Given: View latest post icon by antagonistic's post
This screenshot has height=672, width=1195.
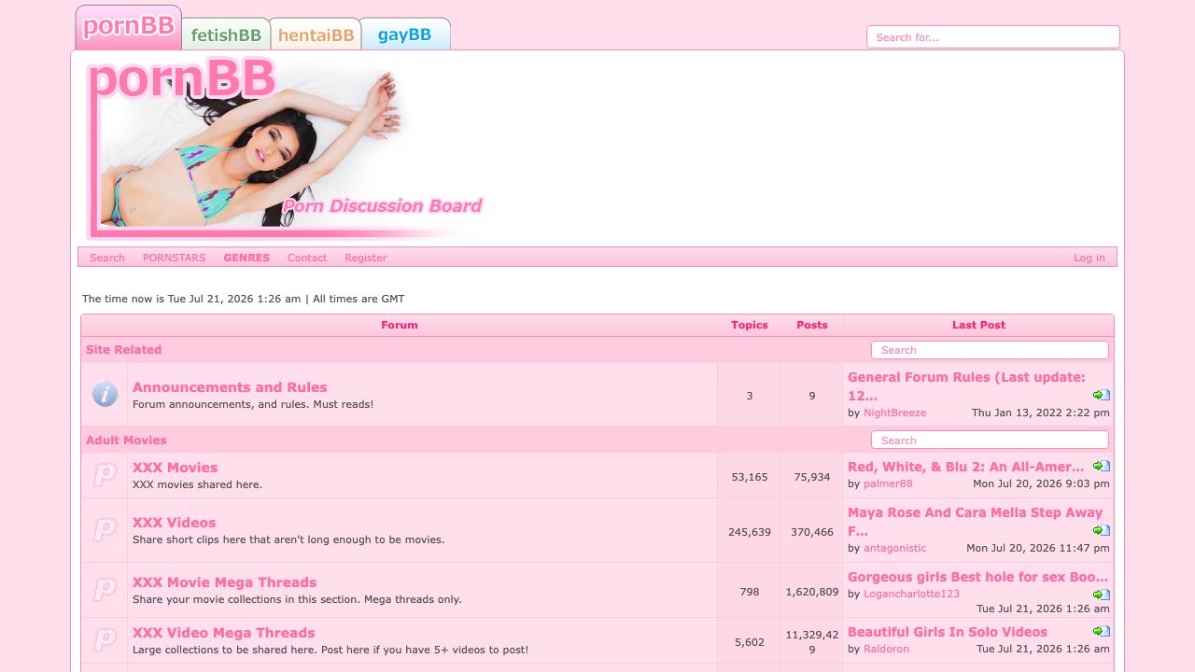Looking at the screenshot, I should [1102, 530].
